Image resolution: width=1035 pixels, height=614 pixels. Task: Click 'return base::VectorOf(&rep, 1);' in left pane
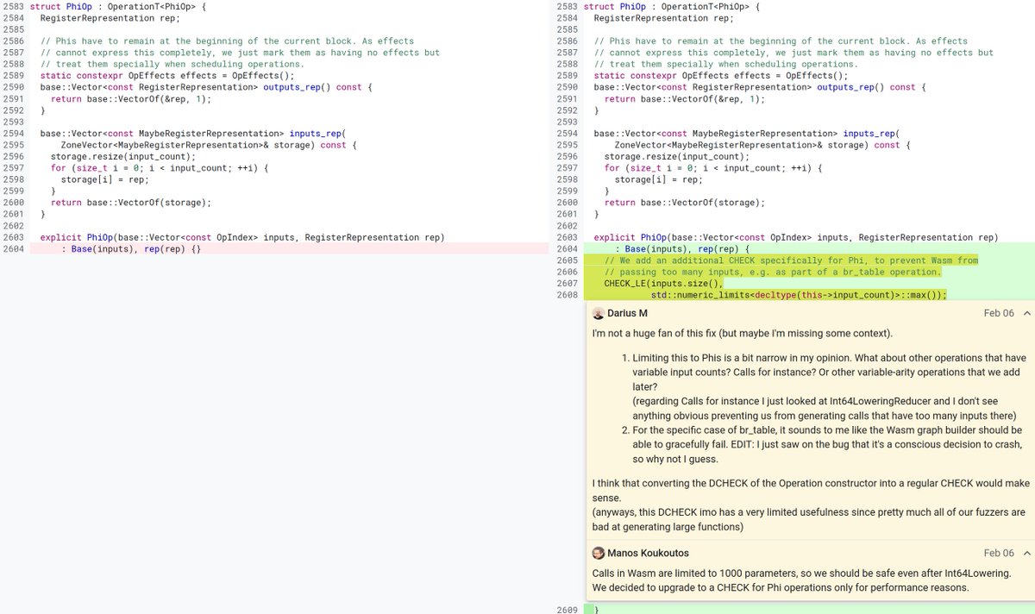pos(130,99)
